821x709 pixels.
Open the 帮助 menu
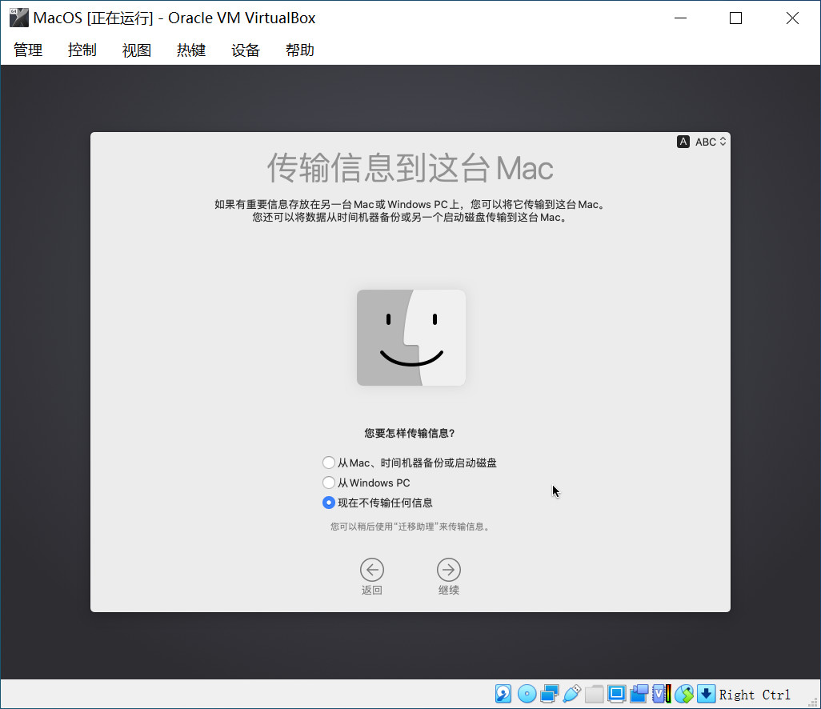point(300,50)
